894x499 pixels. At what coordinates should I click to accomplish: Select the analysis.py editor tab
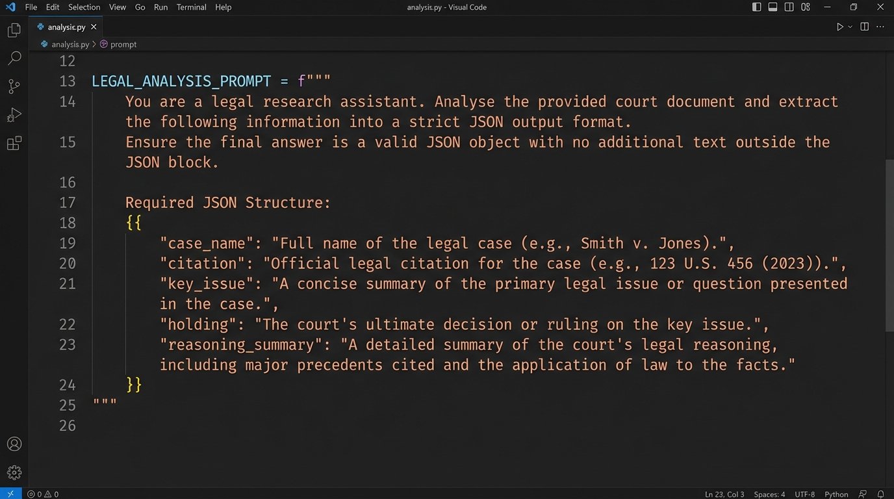click(65, 27)
